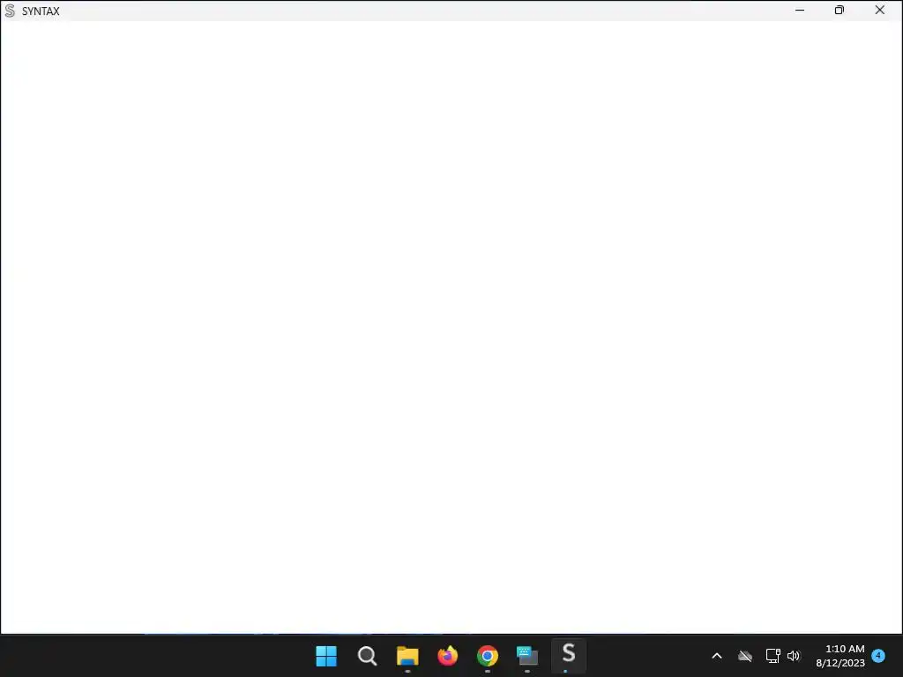Restore down the SYNTAX window
The image size is (903, 677).
click(x=840, y=11)
